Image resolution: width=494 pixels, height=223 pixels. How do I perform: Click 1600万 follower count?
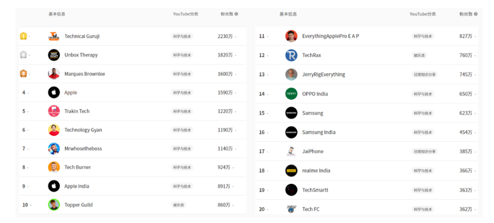(x=225, y=74)
